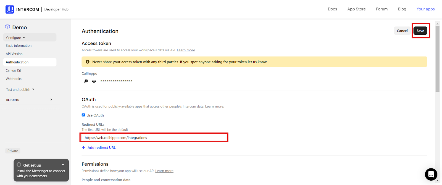Click the masked token asterisks
The image size is (442, 185).
pyautogui.click(x=116, y=81)
